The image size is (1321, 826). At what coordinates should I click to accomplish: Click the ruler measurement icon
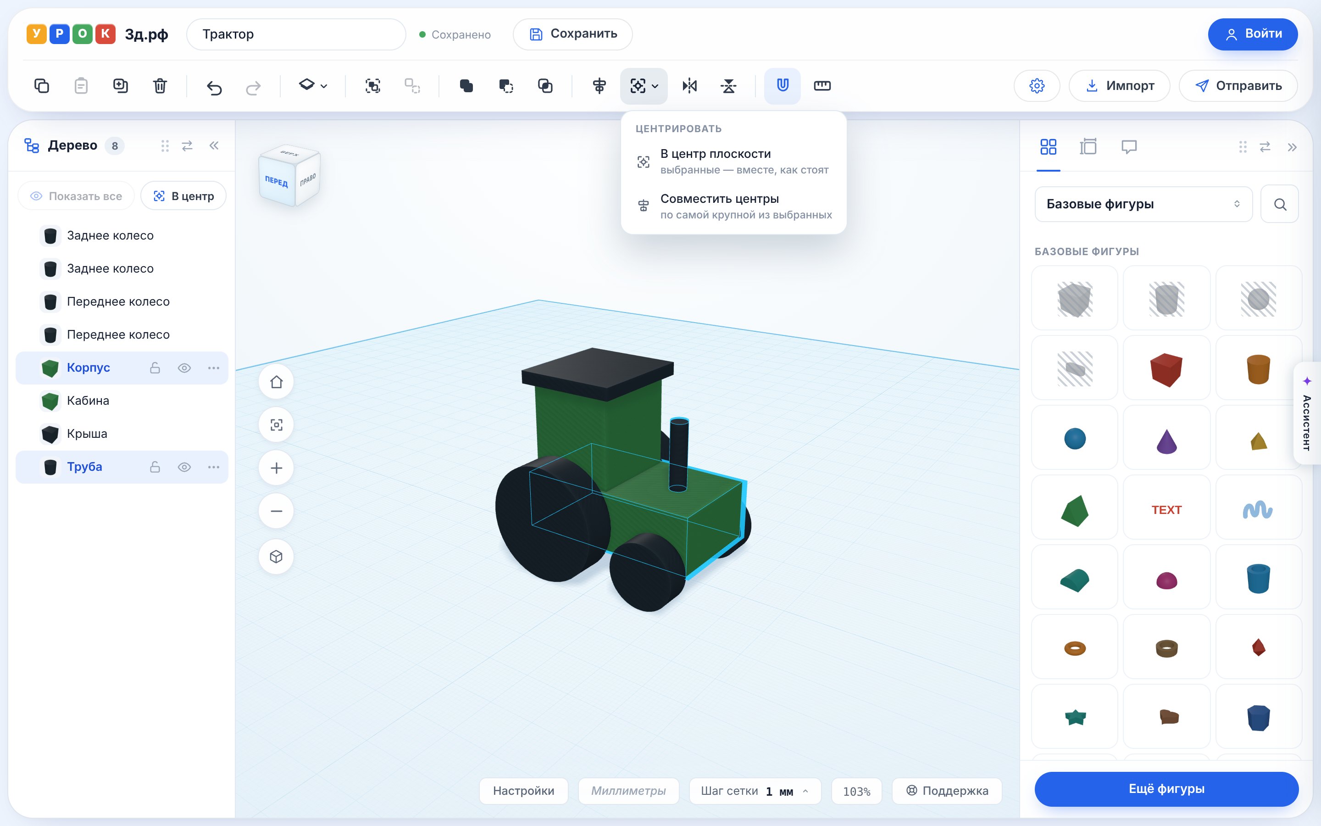point(822,86)
